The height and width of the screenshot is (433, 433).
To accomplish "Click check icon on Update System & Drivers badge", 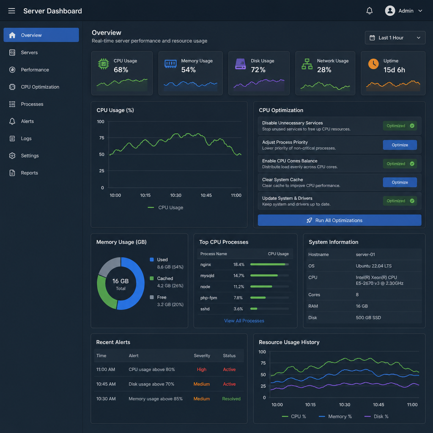I will coord(412,201).
